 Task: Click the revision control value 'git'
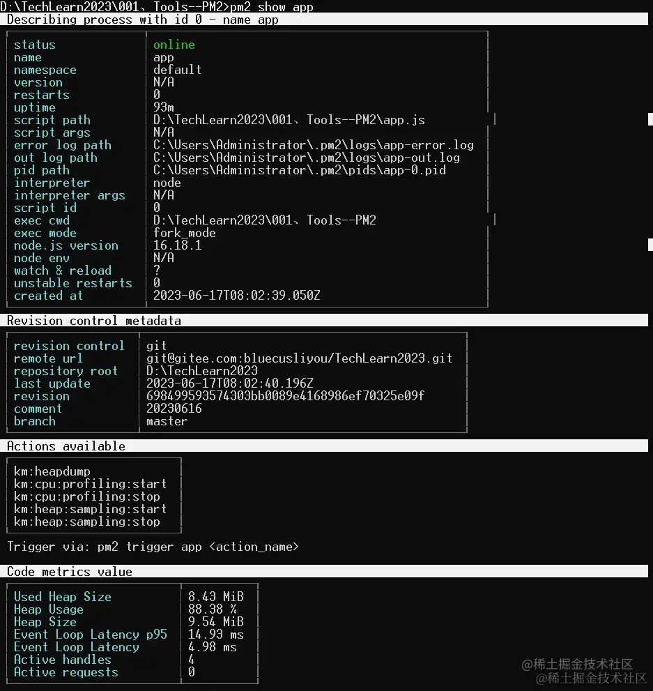tap(156, 346)
